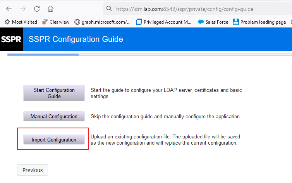Click the browser forward arrow
The height and width of the screenshot is (183, 292).
click(x=23, y=9)
